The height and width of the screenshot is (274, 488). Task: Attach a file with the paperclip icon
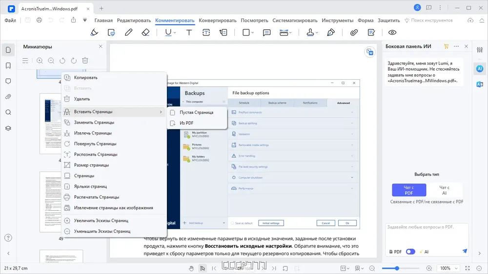[354, 32]
